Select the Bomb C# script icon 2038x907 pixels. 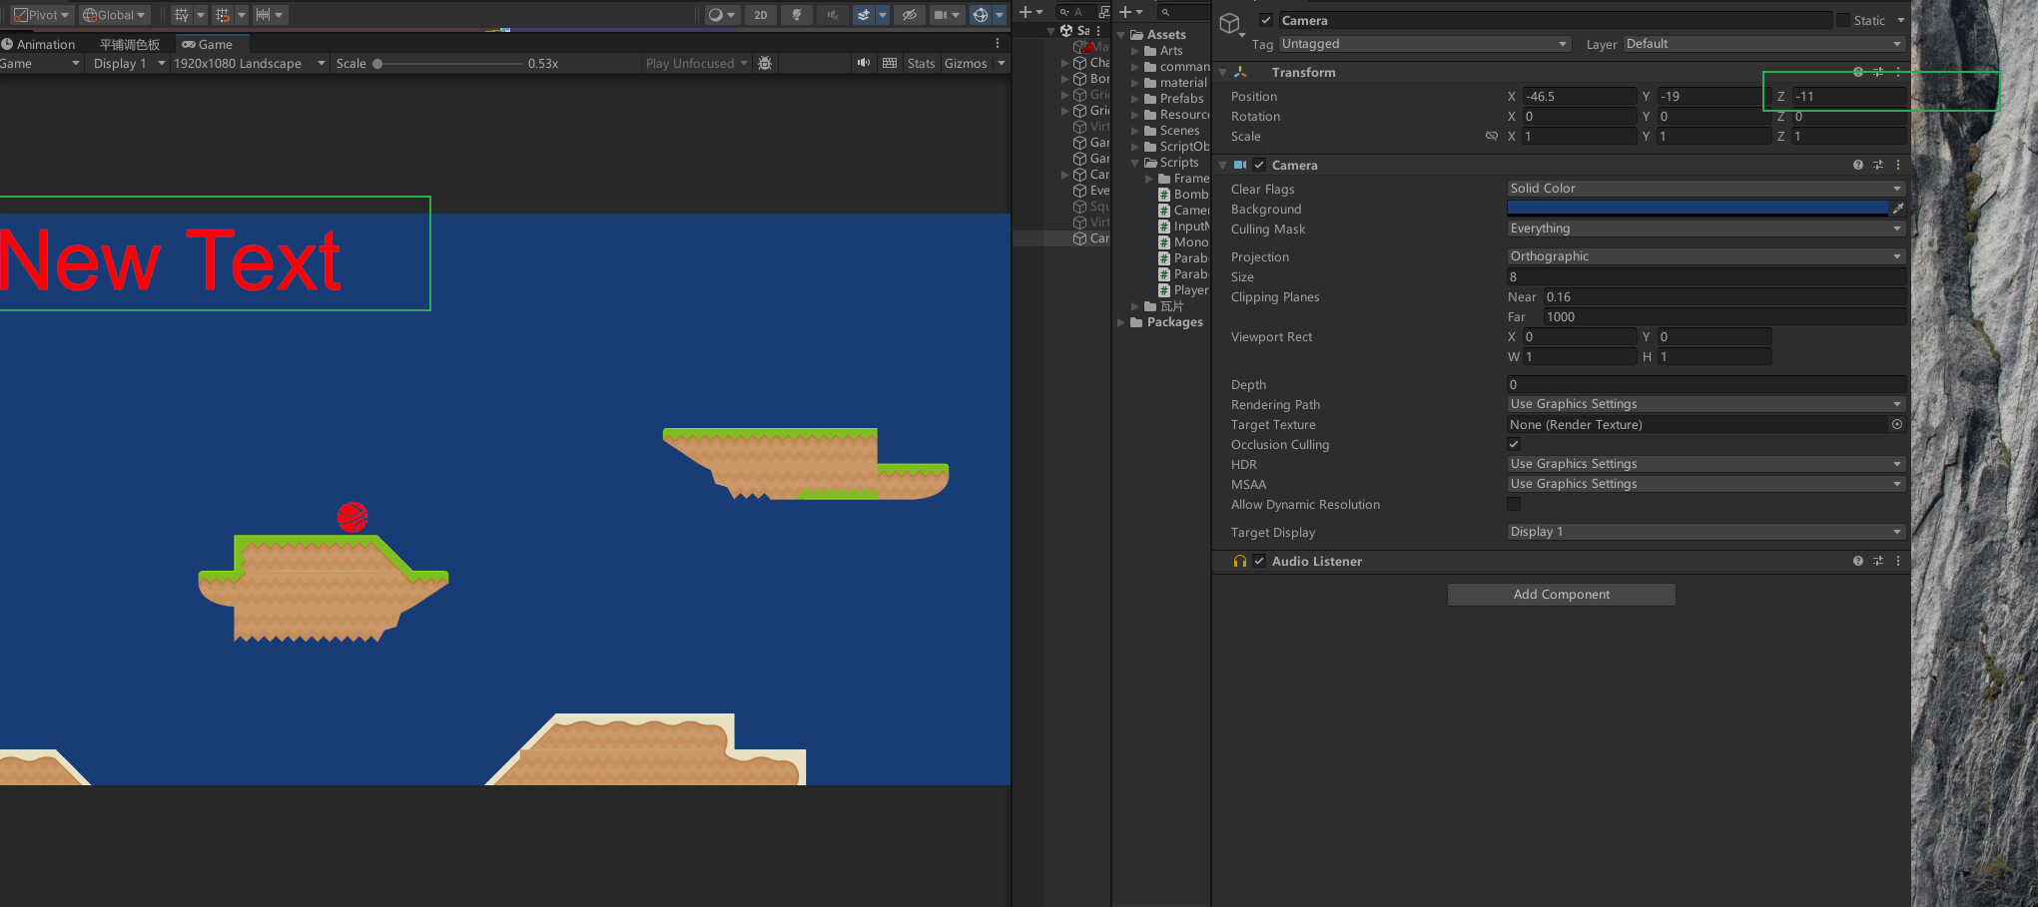pyautogui.click(x=1166, y=195)
